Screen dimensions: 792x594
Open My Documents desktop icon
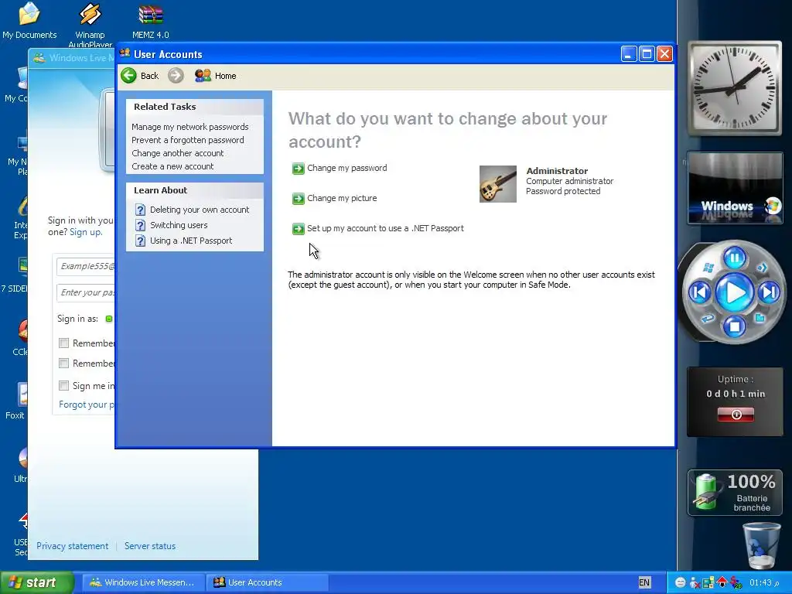29,20
